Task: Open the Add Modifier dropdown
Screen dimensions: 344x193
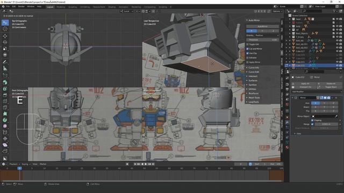Action: pos(317,92)
